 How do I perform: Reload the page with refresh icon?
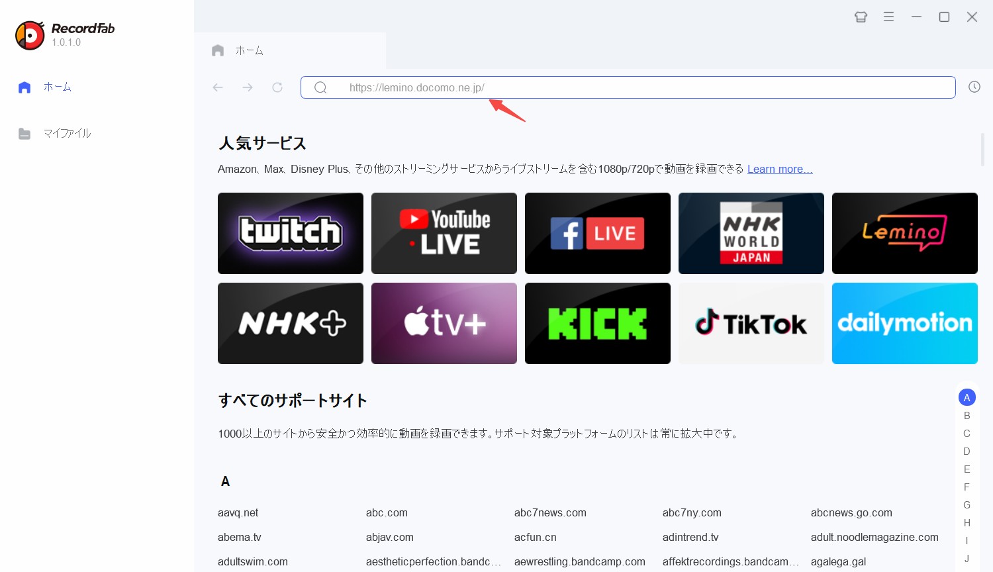point(277,87)
